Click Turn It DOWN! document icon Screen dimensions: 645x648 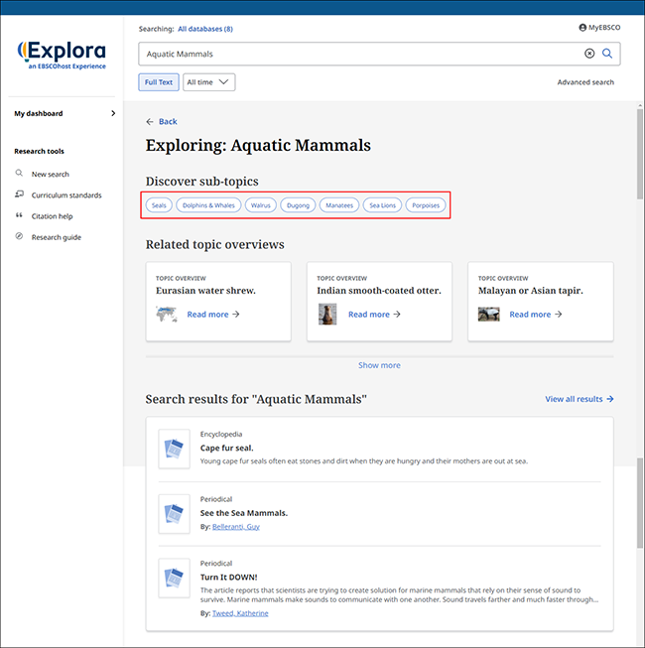tap(174, 579)
